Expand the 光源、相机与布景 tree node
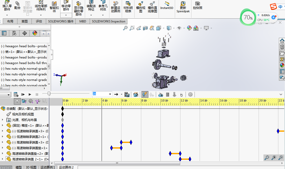This screenshot has height=169, width=285. pos(3,120)
